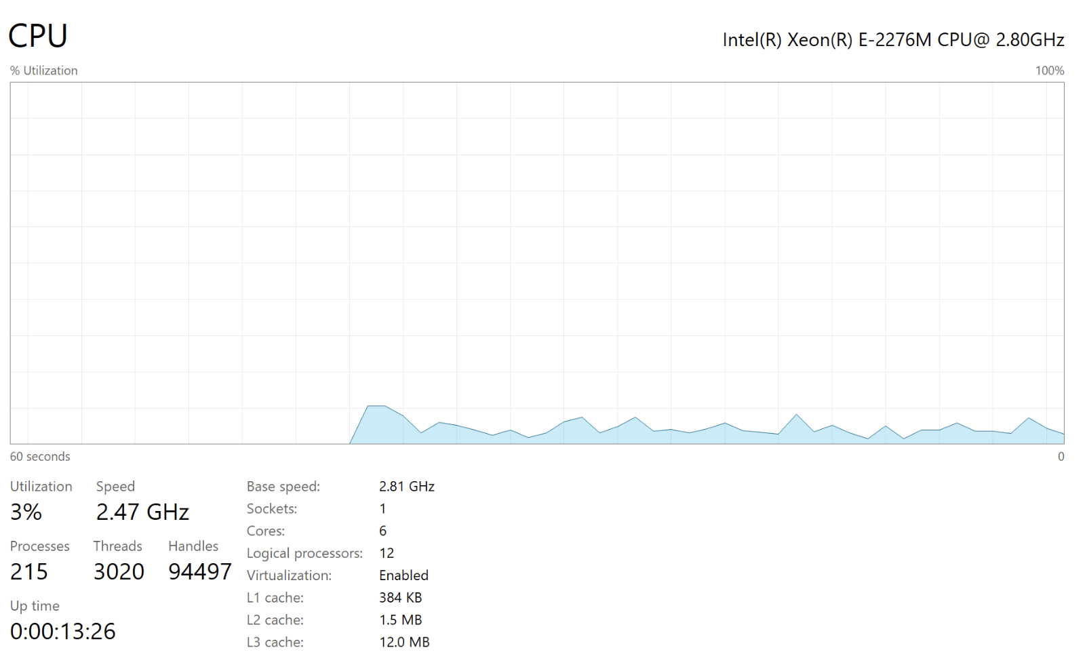The image size is (1085, 652).
Task: Click the Up time label
Action: [35, 606]
